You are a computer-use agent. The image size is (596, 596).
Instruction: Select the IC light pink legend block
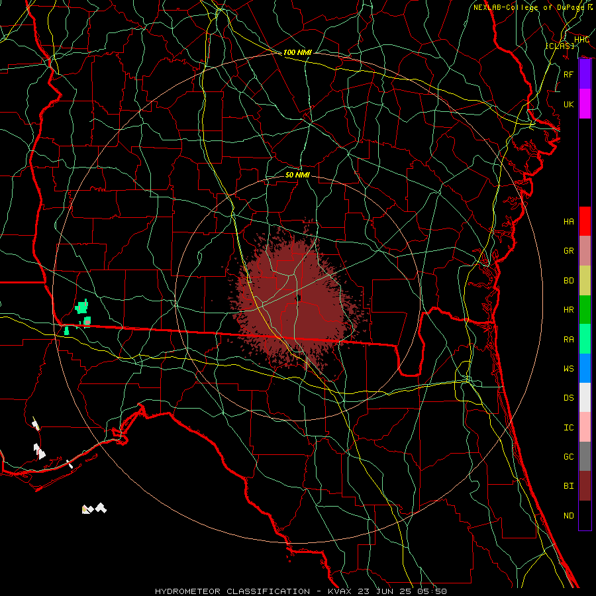pos(585,427)
